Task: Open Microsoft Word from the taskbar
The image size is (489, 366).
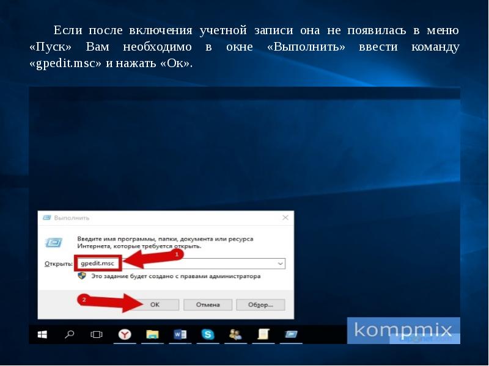Action: (x=180, y=334)
